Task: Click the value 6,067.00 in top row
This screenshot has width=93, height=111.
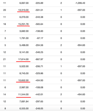Action: tap(24, 3)
